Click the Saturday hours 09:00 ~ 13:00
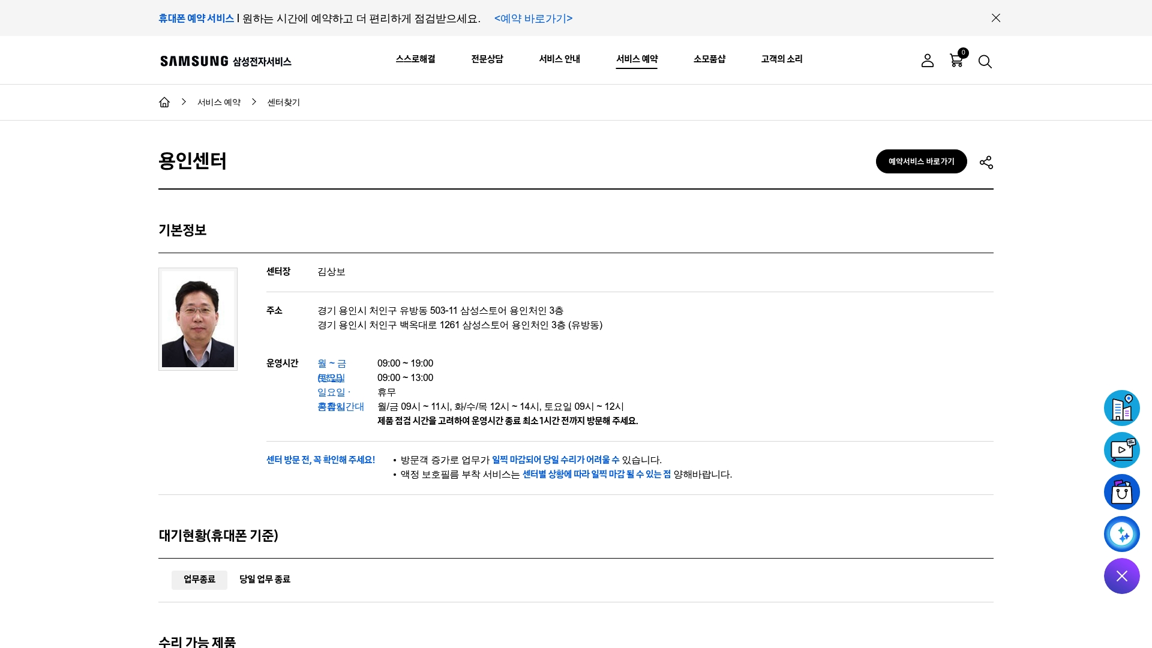This screenshot has width=1152, height=648. coord(405,378)
